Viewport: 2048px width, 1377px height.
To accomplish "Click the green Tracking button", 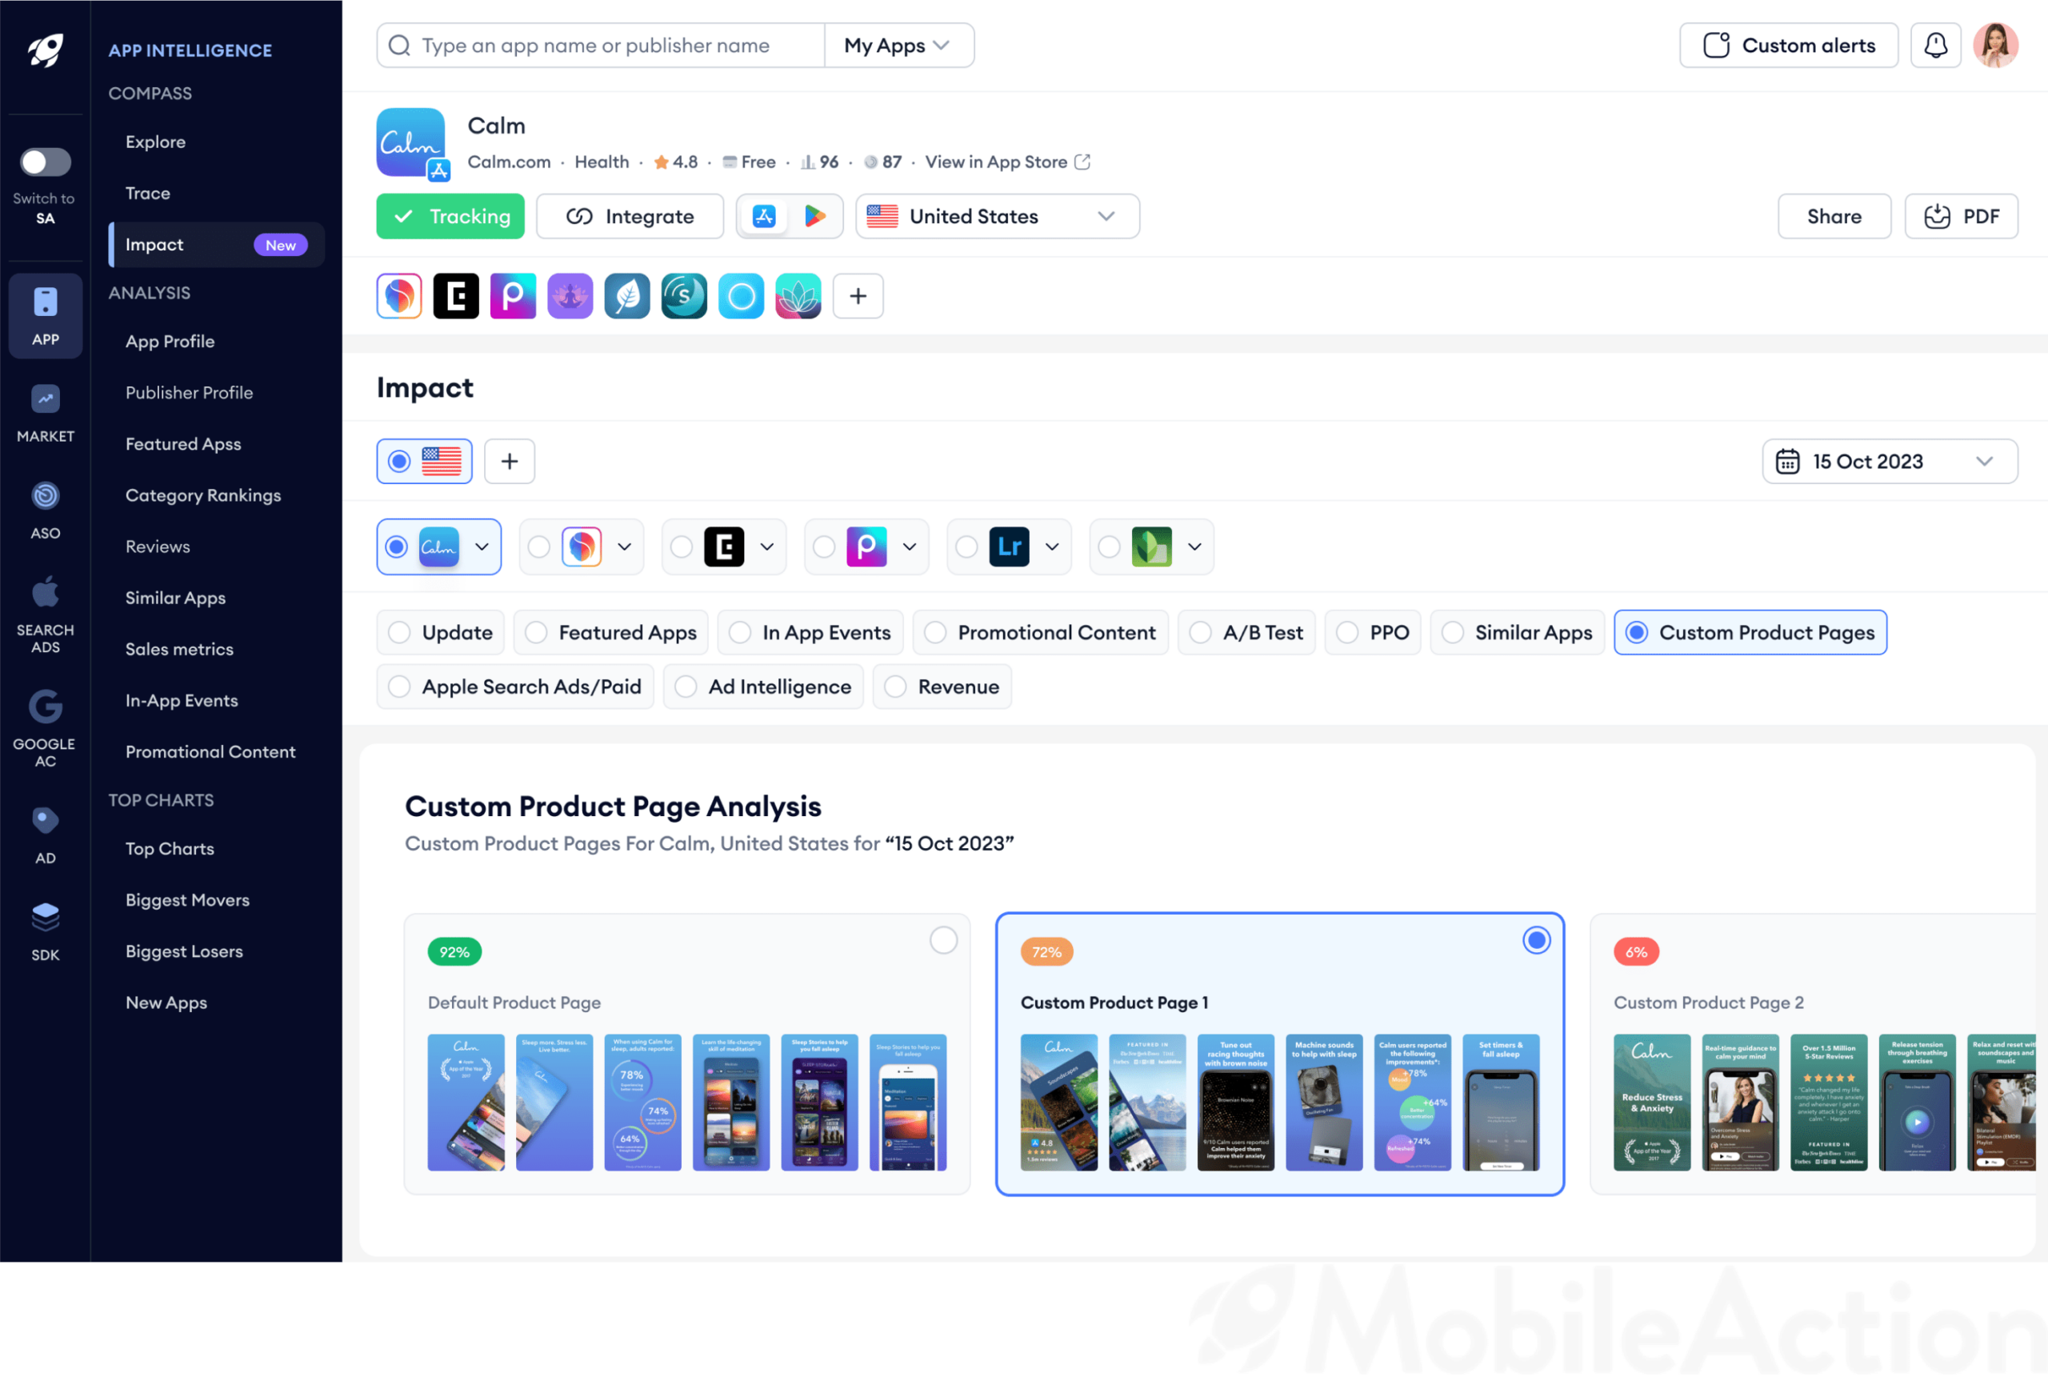I will 450,216.
